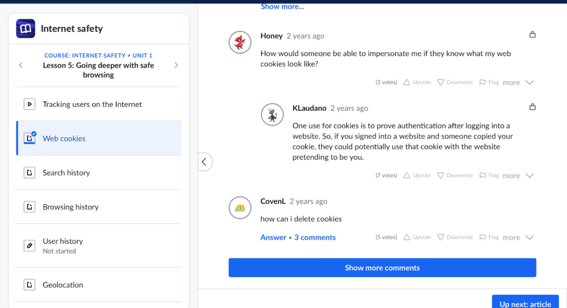Go to next lesson using right arrow
Image resolution: width=567 pixels, height=308 pixels.
tap(176, 65)
